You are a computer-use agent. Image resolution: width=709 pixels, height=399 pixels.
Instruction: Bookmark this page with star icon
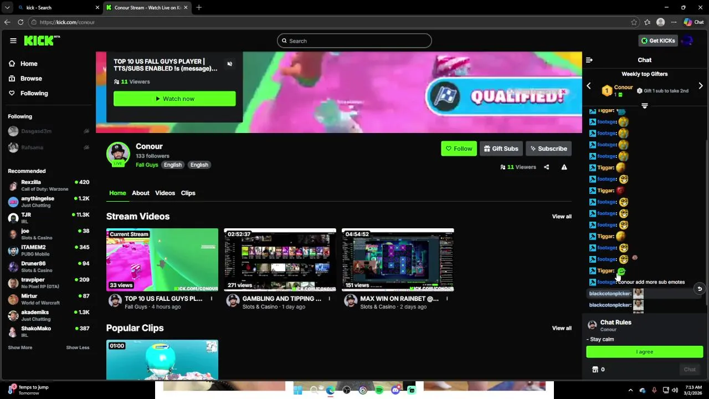tap(634, 22)
